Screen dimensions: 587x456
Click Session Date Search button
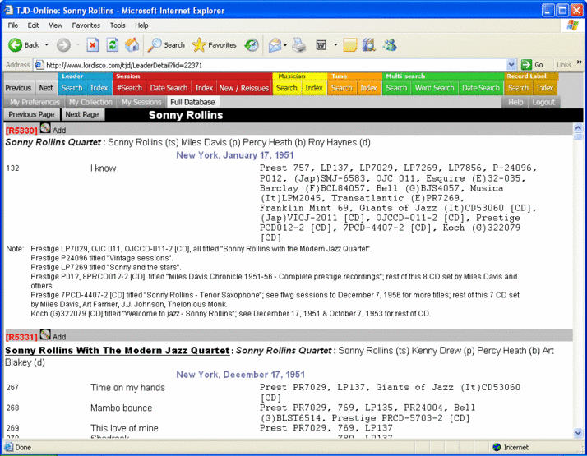pos(169,88)
